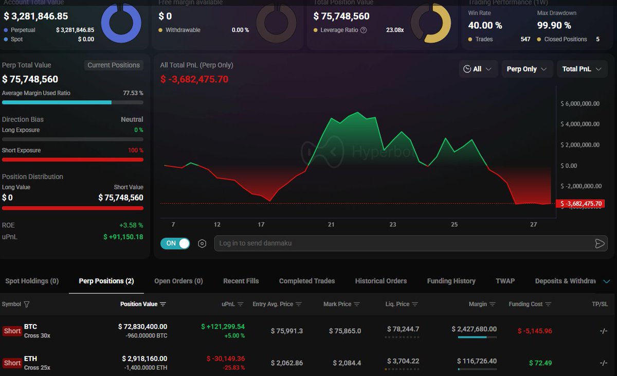Open the Total PnL dropdown

(582, 69)
